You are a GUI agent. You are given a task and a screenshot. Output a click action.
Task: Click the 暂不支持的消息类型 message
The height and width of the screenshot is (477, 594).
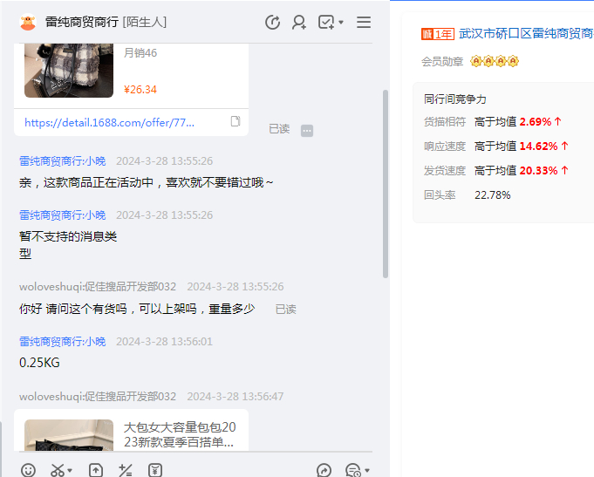(x=68, y=245)
